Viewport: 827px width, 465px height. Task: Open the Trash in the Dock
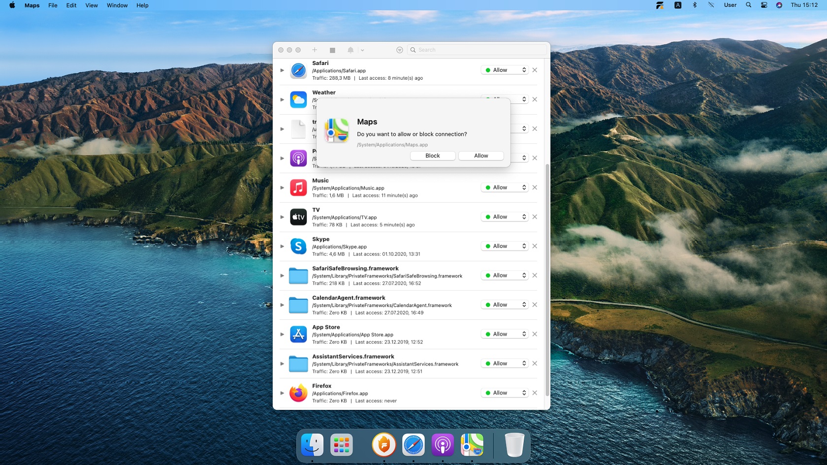click(x=514, y=445)
